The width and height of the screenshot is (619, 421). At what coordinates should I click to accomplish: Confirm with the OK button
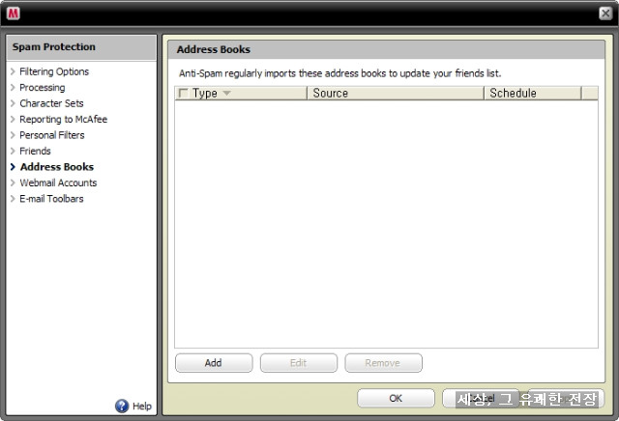point(396,398)
